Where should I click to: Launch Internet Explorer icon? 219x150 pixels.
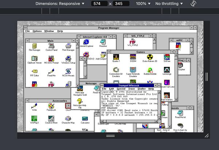[86, 43]
